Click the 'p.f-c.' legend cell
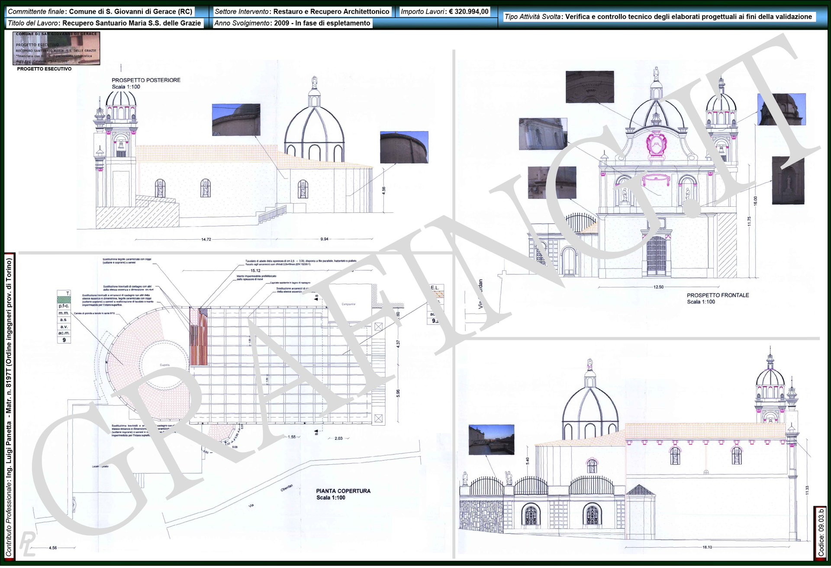The width and height of the screenshot is (831, 568). pos(64,306)
